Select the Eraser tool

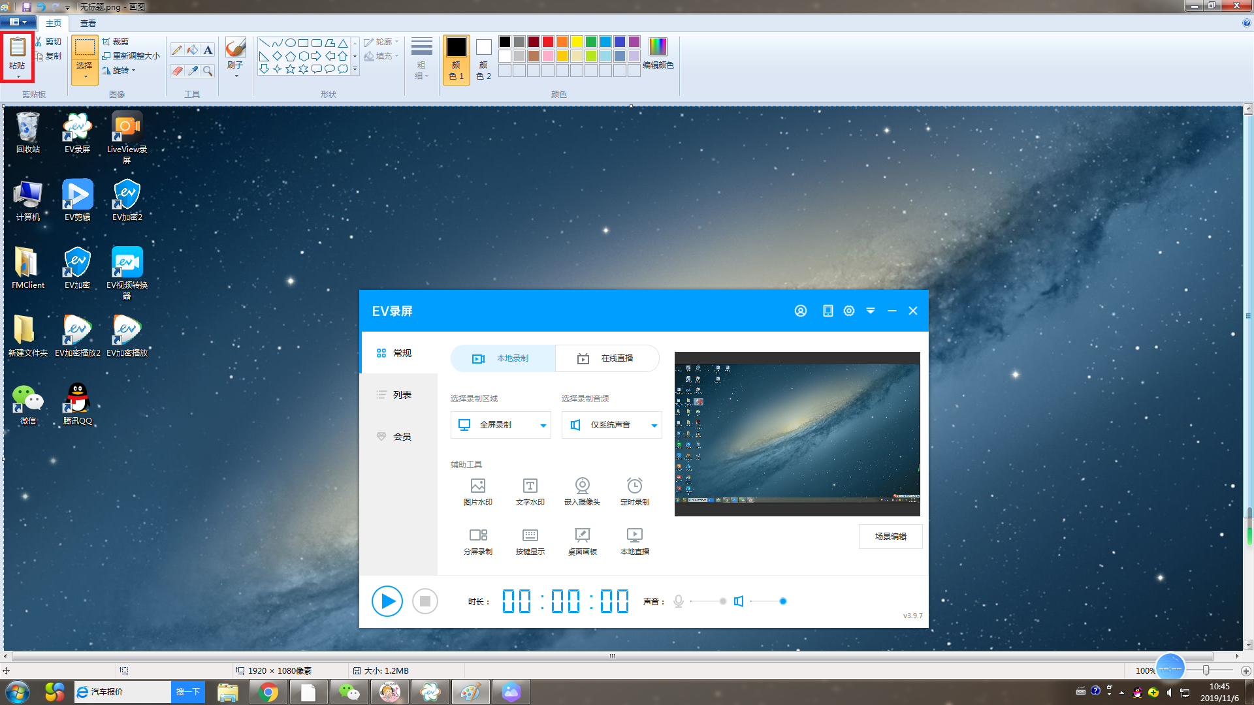(x=177, y=70)
